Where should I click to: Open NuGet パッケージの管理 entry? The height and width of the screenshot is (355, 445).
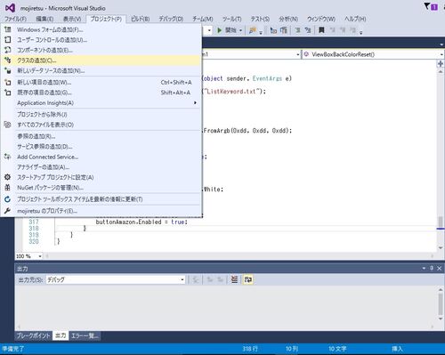point(101,188)
